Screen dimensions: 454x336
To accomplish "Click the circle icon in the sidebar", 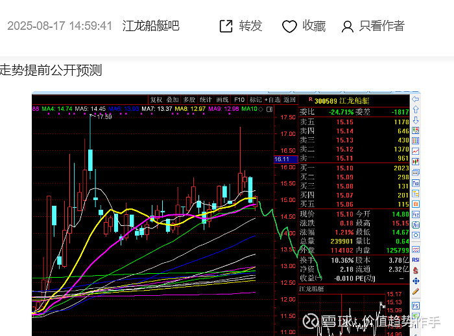I will point(416,235).
